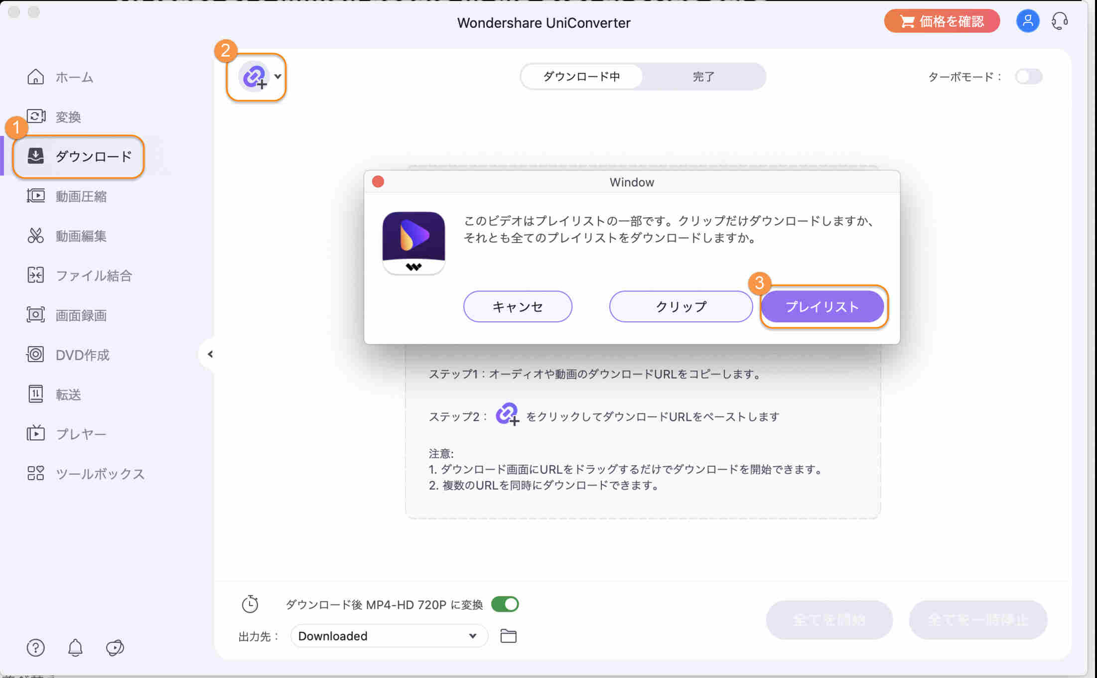Click the 全てを開始 button
1097x678 pixels.
(829, 620)
